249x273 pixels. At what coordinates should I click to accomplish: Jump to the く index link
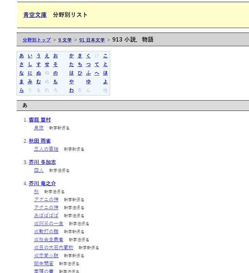[88, 56]
